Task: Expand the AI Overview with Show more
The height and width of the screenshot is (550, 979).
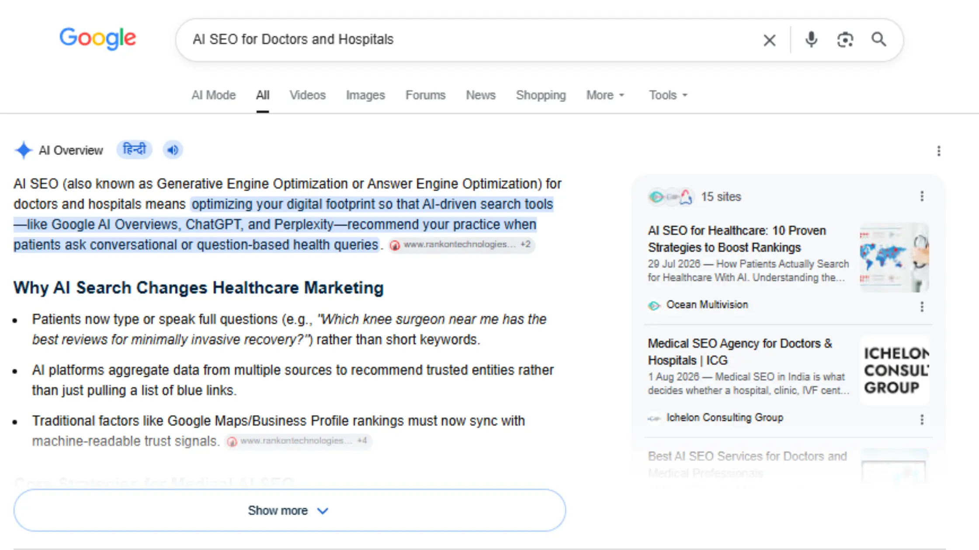Action: pos(290,510)
